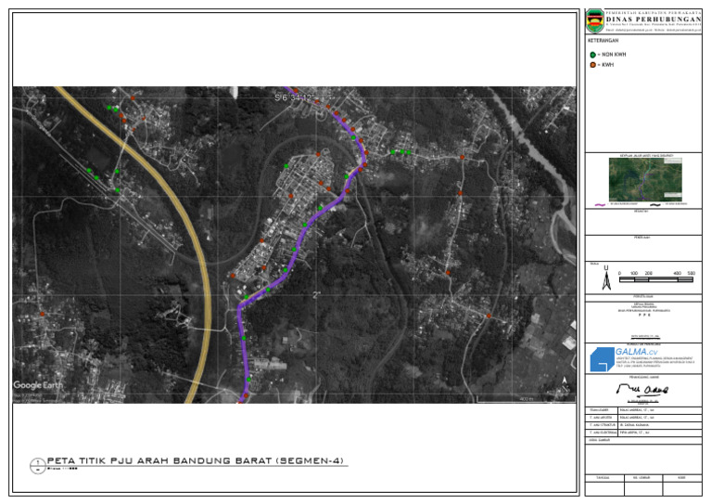712x504 pixels.
Task: Click the yellow curved toll road on the map
Action: point(184,221)
